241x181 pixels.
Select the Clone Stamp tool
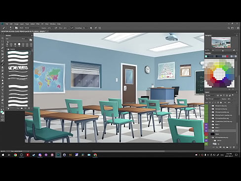[x=2, y=67]
